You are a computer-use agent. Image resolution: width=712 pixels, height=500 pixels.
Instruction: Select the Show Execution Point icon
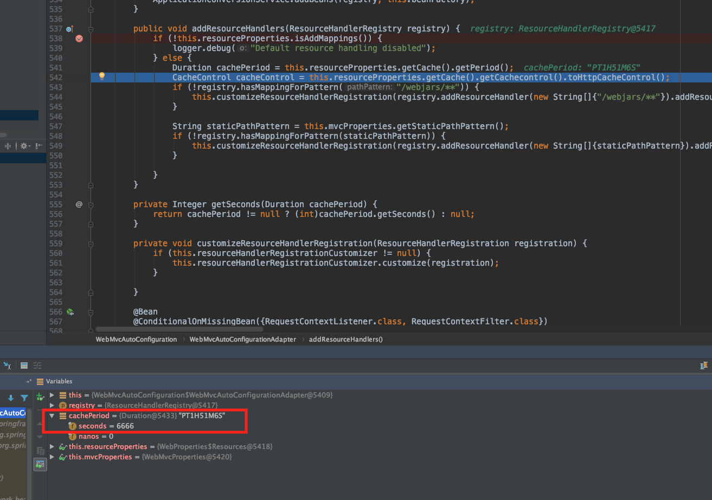(7, 366)
